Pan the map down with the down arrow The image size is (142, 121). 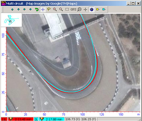pos(18,10)
